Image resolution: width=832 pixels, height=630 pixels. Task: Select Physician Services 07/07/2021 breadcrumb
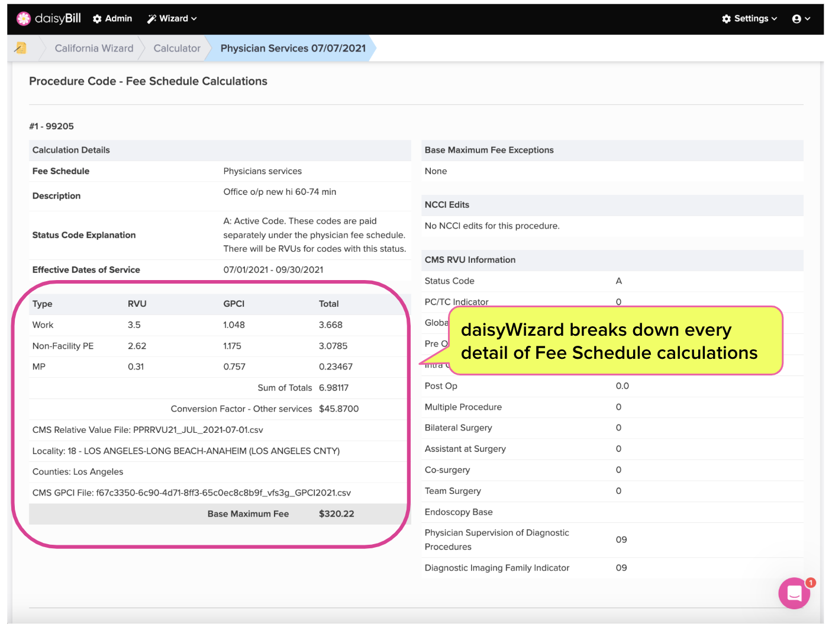point(293,49)
